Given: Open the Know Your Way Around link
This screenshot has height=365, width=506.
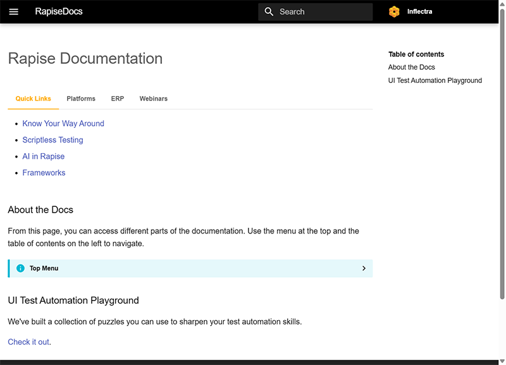Looking at the screenshot, I should point(63,123).
